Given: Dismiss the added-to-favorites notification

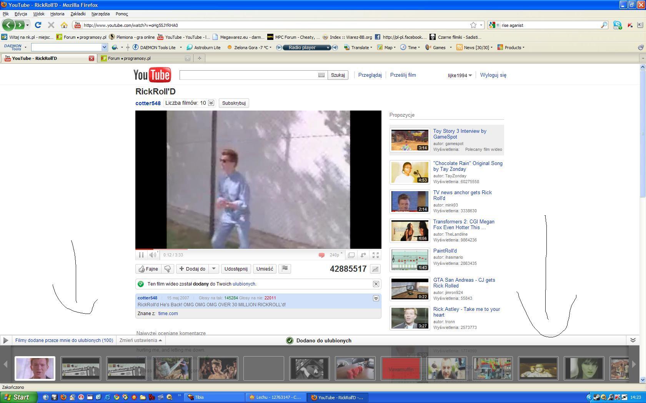Looking at the screenshot, I should (376, 284).
